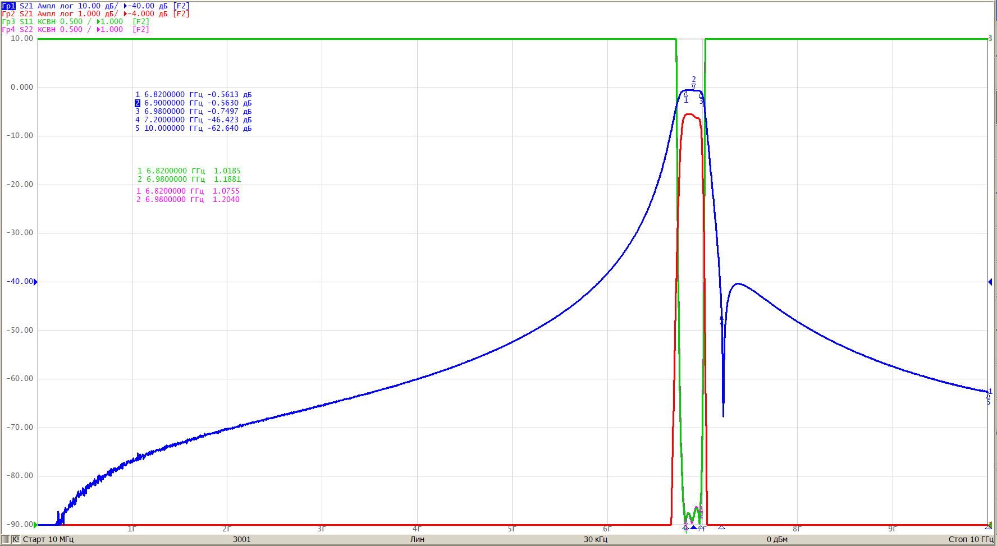Click the blue reference level arrow at -40.00
The image size is (997, 546).
coord(35,282)
